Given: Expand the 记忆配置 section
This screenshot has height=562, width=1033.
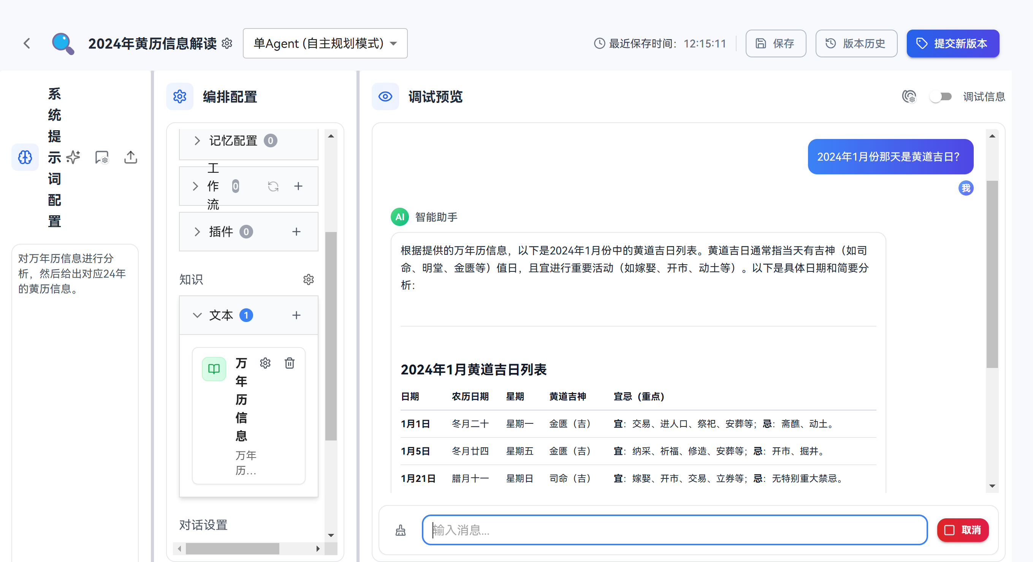Looking at the screenshot, I should [197, 140].
